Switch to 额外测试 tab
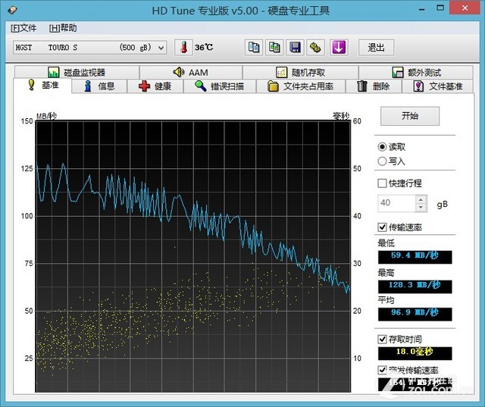485x407 pixels. [416, 72]
